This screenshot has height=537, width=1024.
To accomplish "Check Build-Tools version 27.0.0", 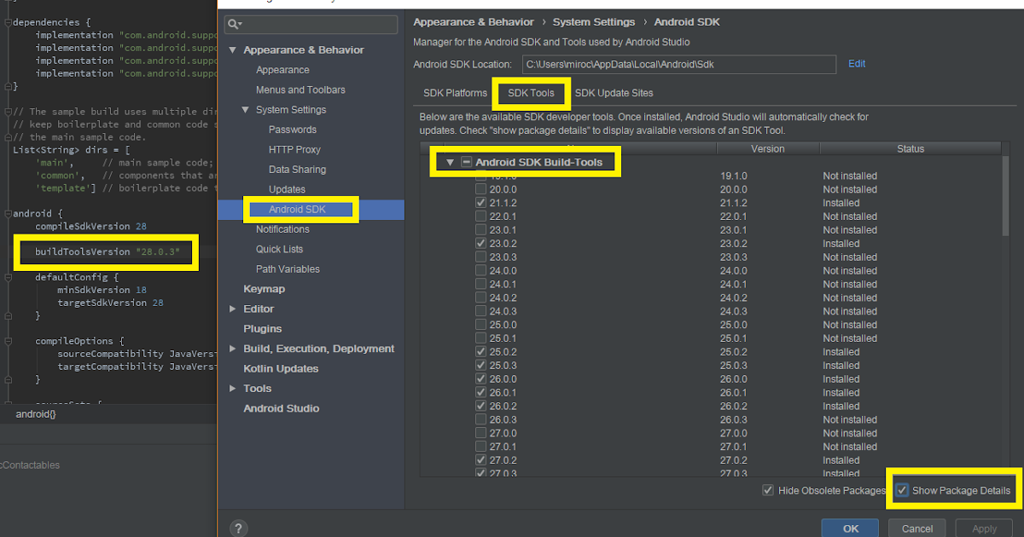I will click(x=480, y=432).
